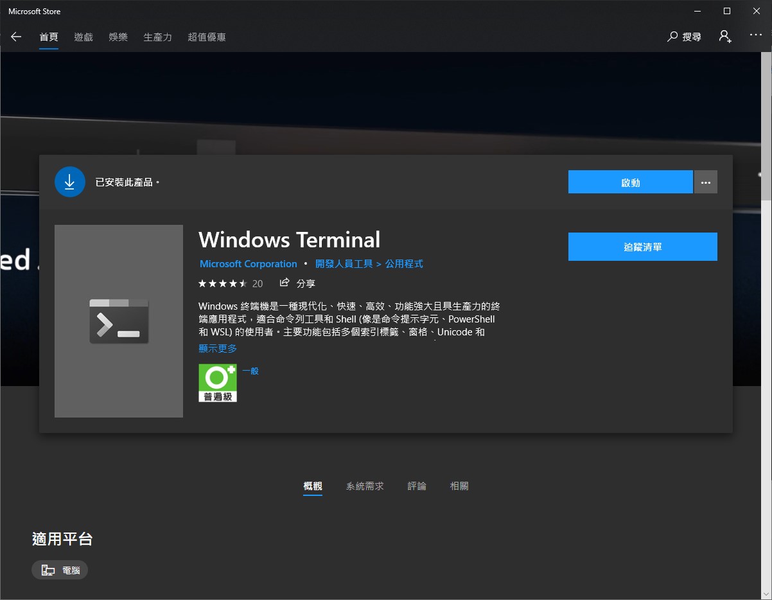
Task: Launch the app with 啟動 button
Action: [631, 182]
